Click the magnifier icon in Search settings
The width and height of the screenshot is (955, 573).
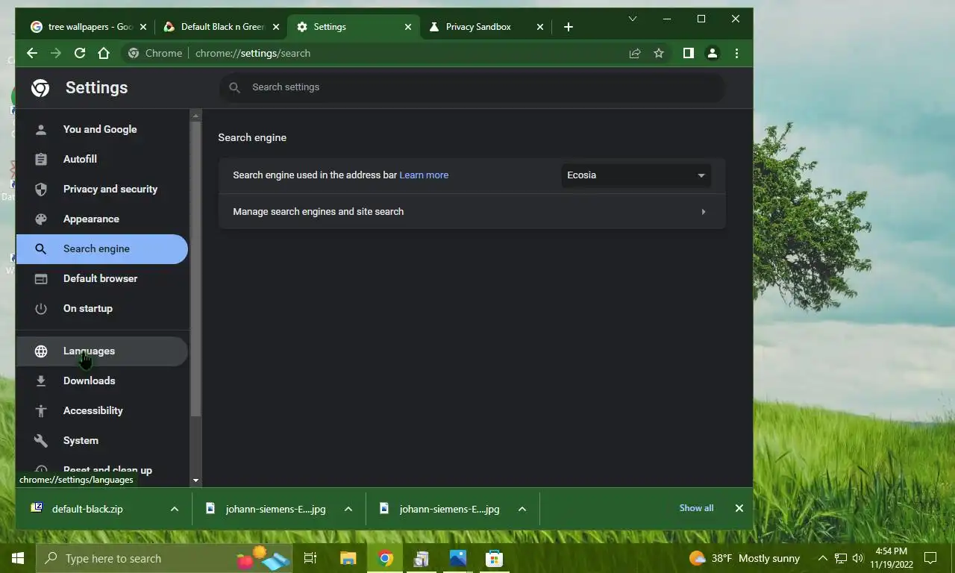234,87
